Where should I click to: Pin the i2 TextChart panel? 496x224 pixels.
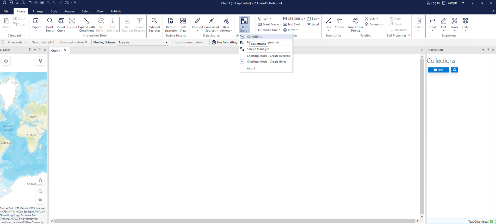[x=488, y=50]
